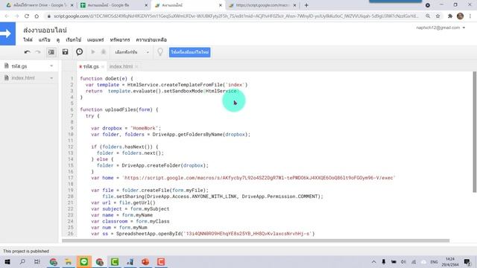Click the line 17 home URL string
The height and width of the screenshot is (268, 477).
tap(259, 178)
